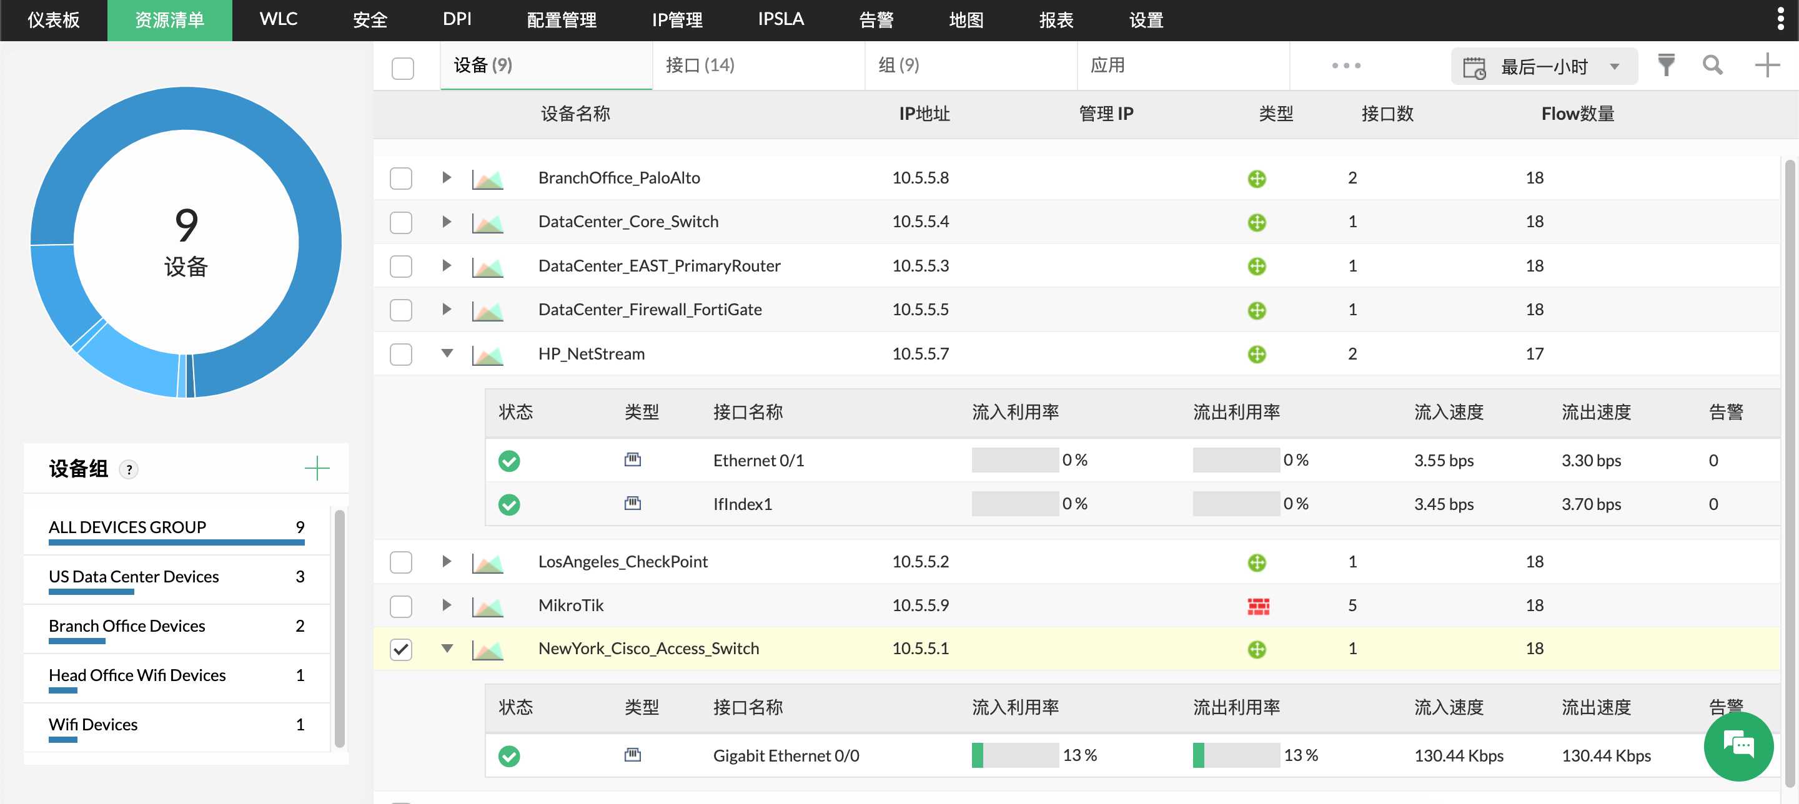Click green status check for IfIndex1
The height and width of the screenshot is (804, 1799).
pos(509,504)
